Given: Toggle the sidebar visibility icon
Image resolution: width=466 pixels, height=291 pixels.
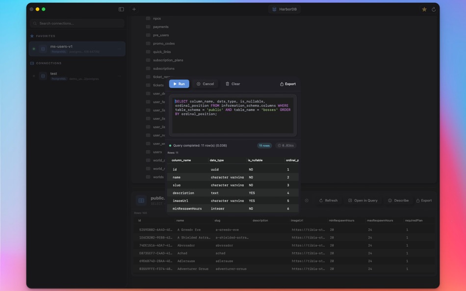Looking at the screenshot, I should (x=121, y=9).
